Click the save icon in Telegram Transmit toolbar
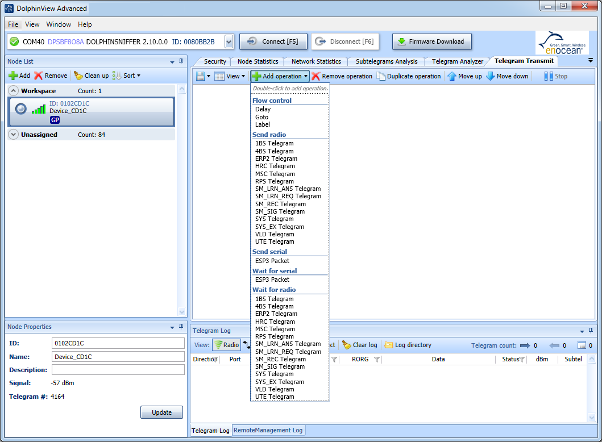Screen dimensions: 602x442 click(201, 76)
